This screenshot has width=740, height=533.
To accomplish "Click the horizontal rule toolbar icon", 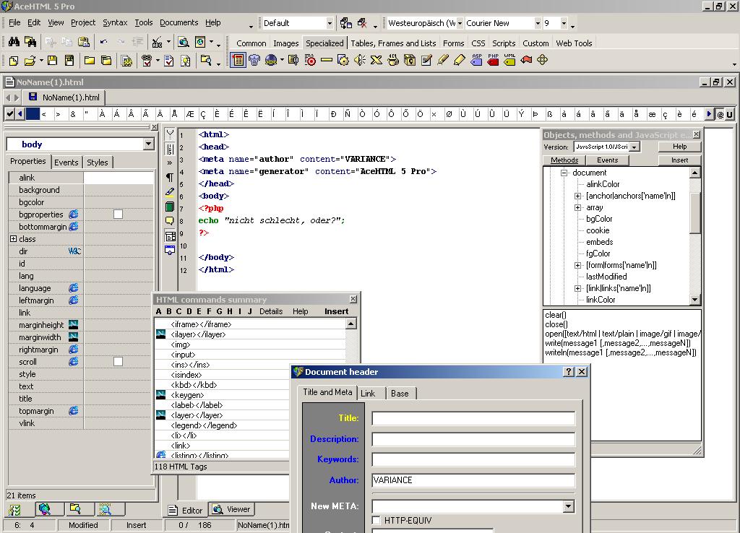I will (327, 61).
